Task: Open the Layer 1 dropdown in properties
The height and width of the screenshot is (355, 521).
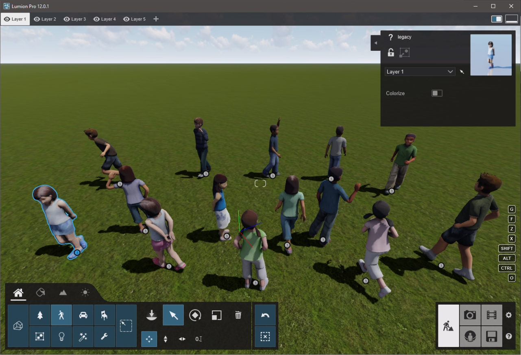Action: tap(420, 72)
